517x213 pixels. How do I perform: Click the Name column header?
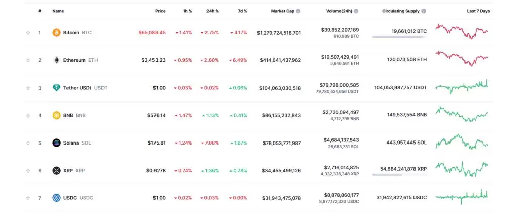[58, 11]
